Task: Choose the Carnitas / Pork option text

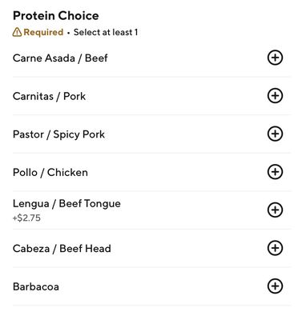Action: click(49, 96)
